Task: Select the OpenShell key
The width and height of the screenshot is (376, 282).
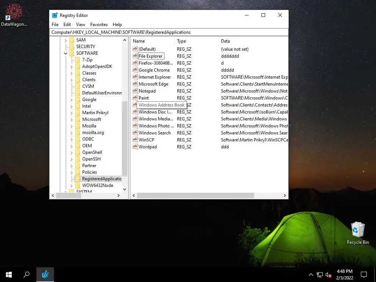Action: pyautogui.click(x=92, y=152)
